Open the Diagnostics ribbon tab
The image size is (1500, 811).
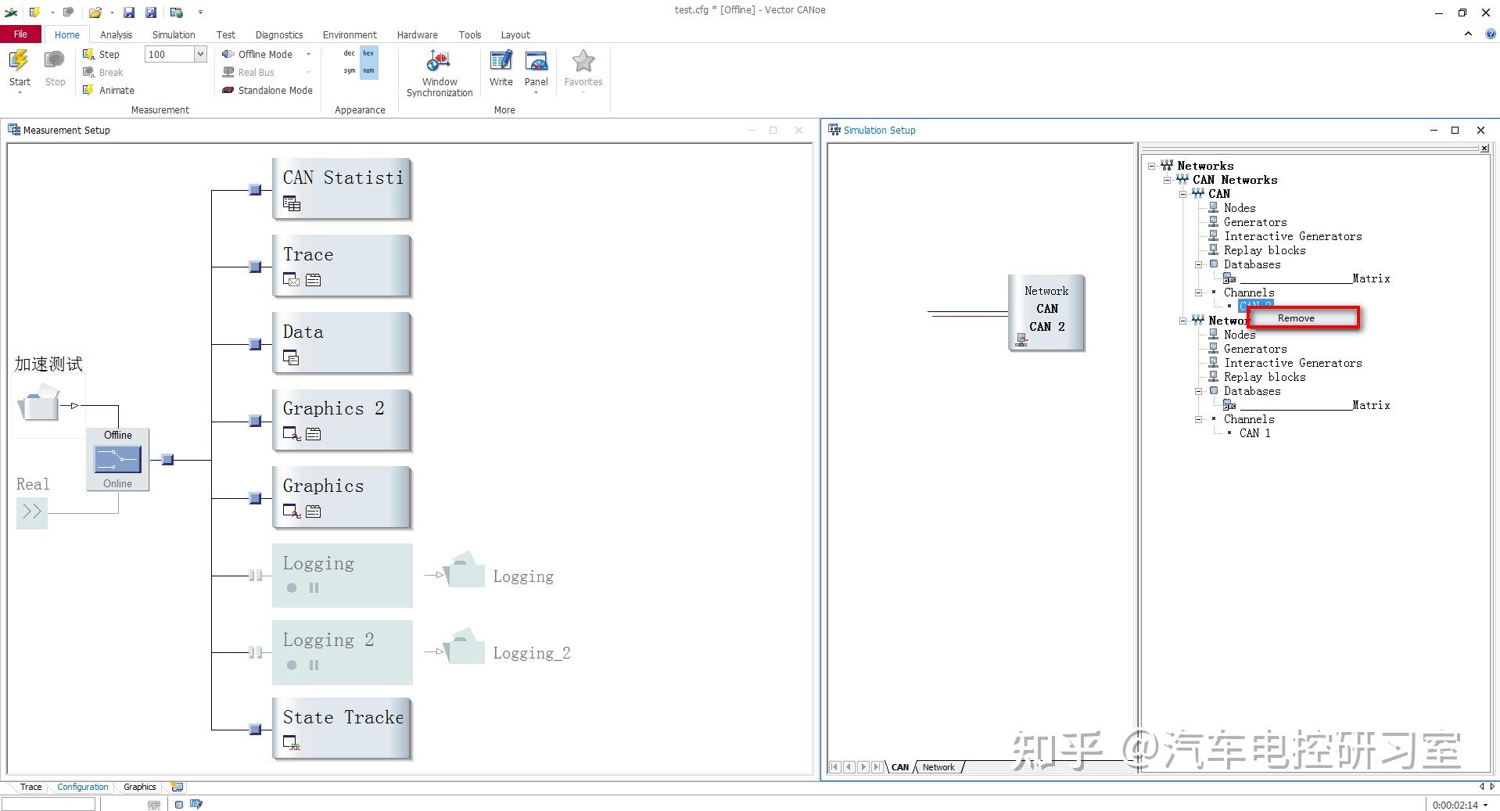click(x=279, y=34)
